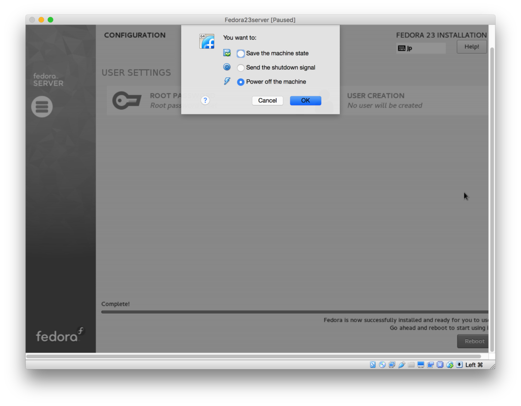Click the OK button in dialog
This screenshot has width=521, height=406.
tap(305, 101)
